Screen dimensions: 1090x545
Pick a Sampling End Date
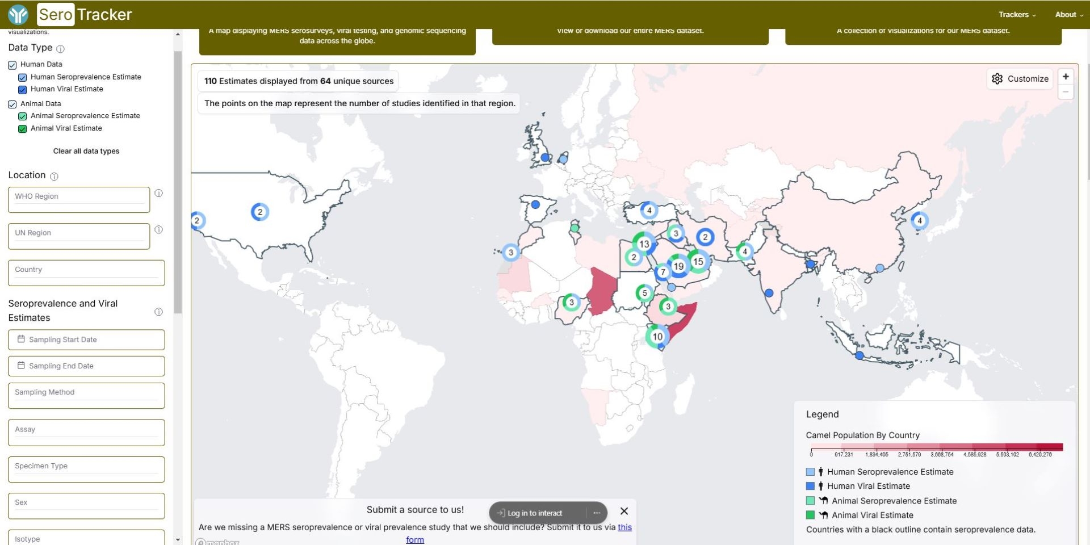tap(86, 366)
